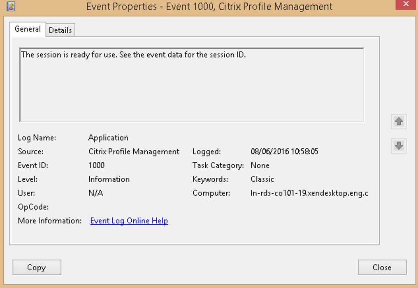This screenshot has width=418, height=288.
Task: Open the Event Log Online Help link
Action: click(129, 221)
